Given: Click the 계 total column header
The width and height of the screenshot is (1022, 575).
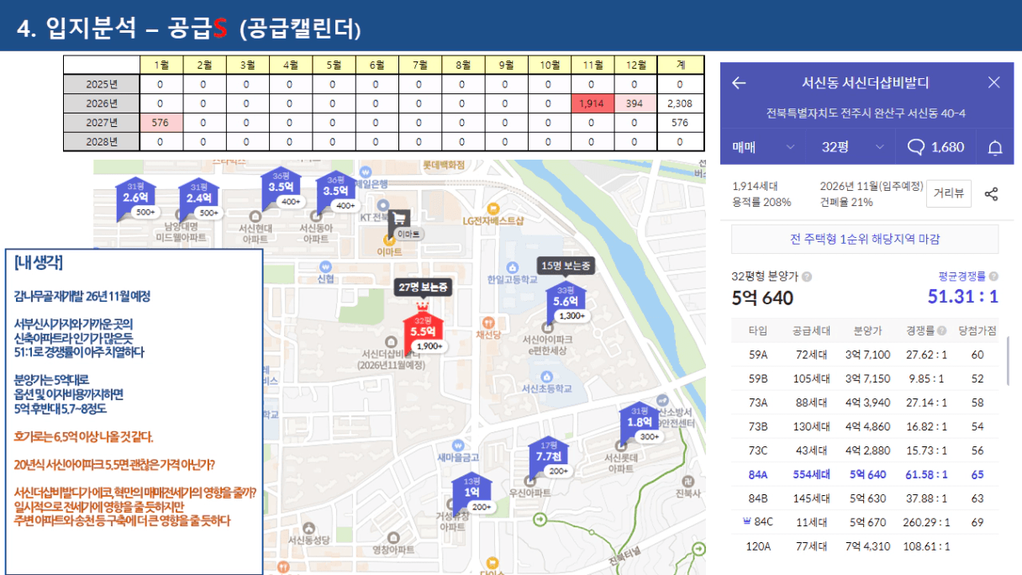Looking at the screenshot, I should 680,65.
